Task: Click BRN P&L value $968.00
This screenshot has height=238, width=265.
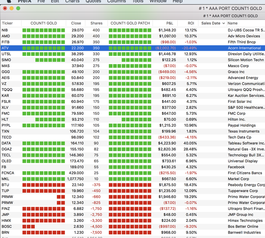Action: point(169,233)
